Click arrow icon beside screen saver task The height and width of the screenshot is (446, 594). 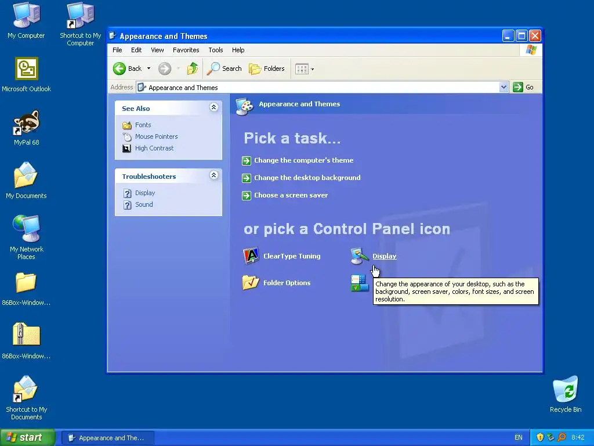[247, 196]
